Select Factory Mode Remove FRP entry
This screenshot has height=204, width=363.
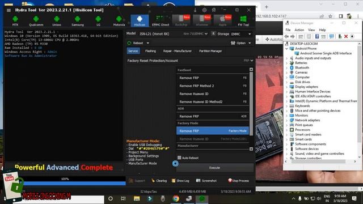(213, 131)
